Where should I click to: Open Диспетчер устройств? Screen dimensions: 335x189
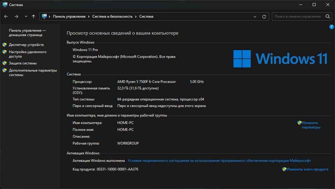click(x=26, y=45)
